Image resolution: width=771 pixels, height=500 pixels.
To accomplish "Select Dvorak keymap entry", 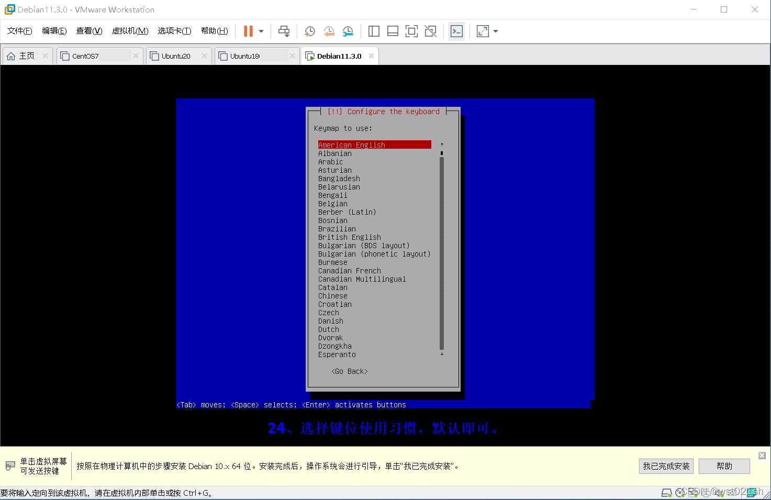I will coord(331,338).
